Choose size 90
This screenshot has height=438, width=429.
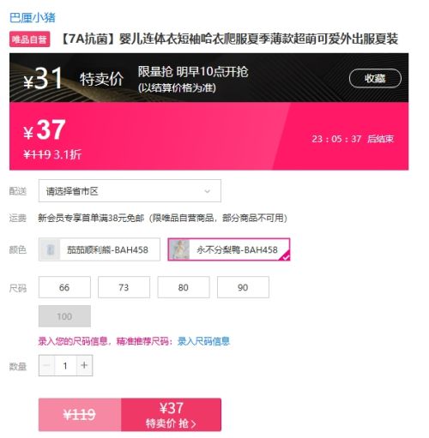[x=243, y=287]
